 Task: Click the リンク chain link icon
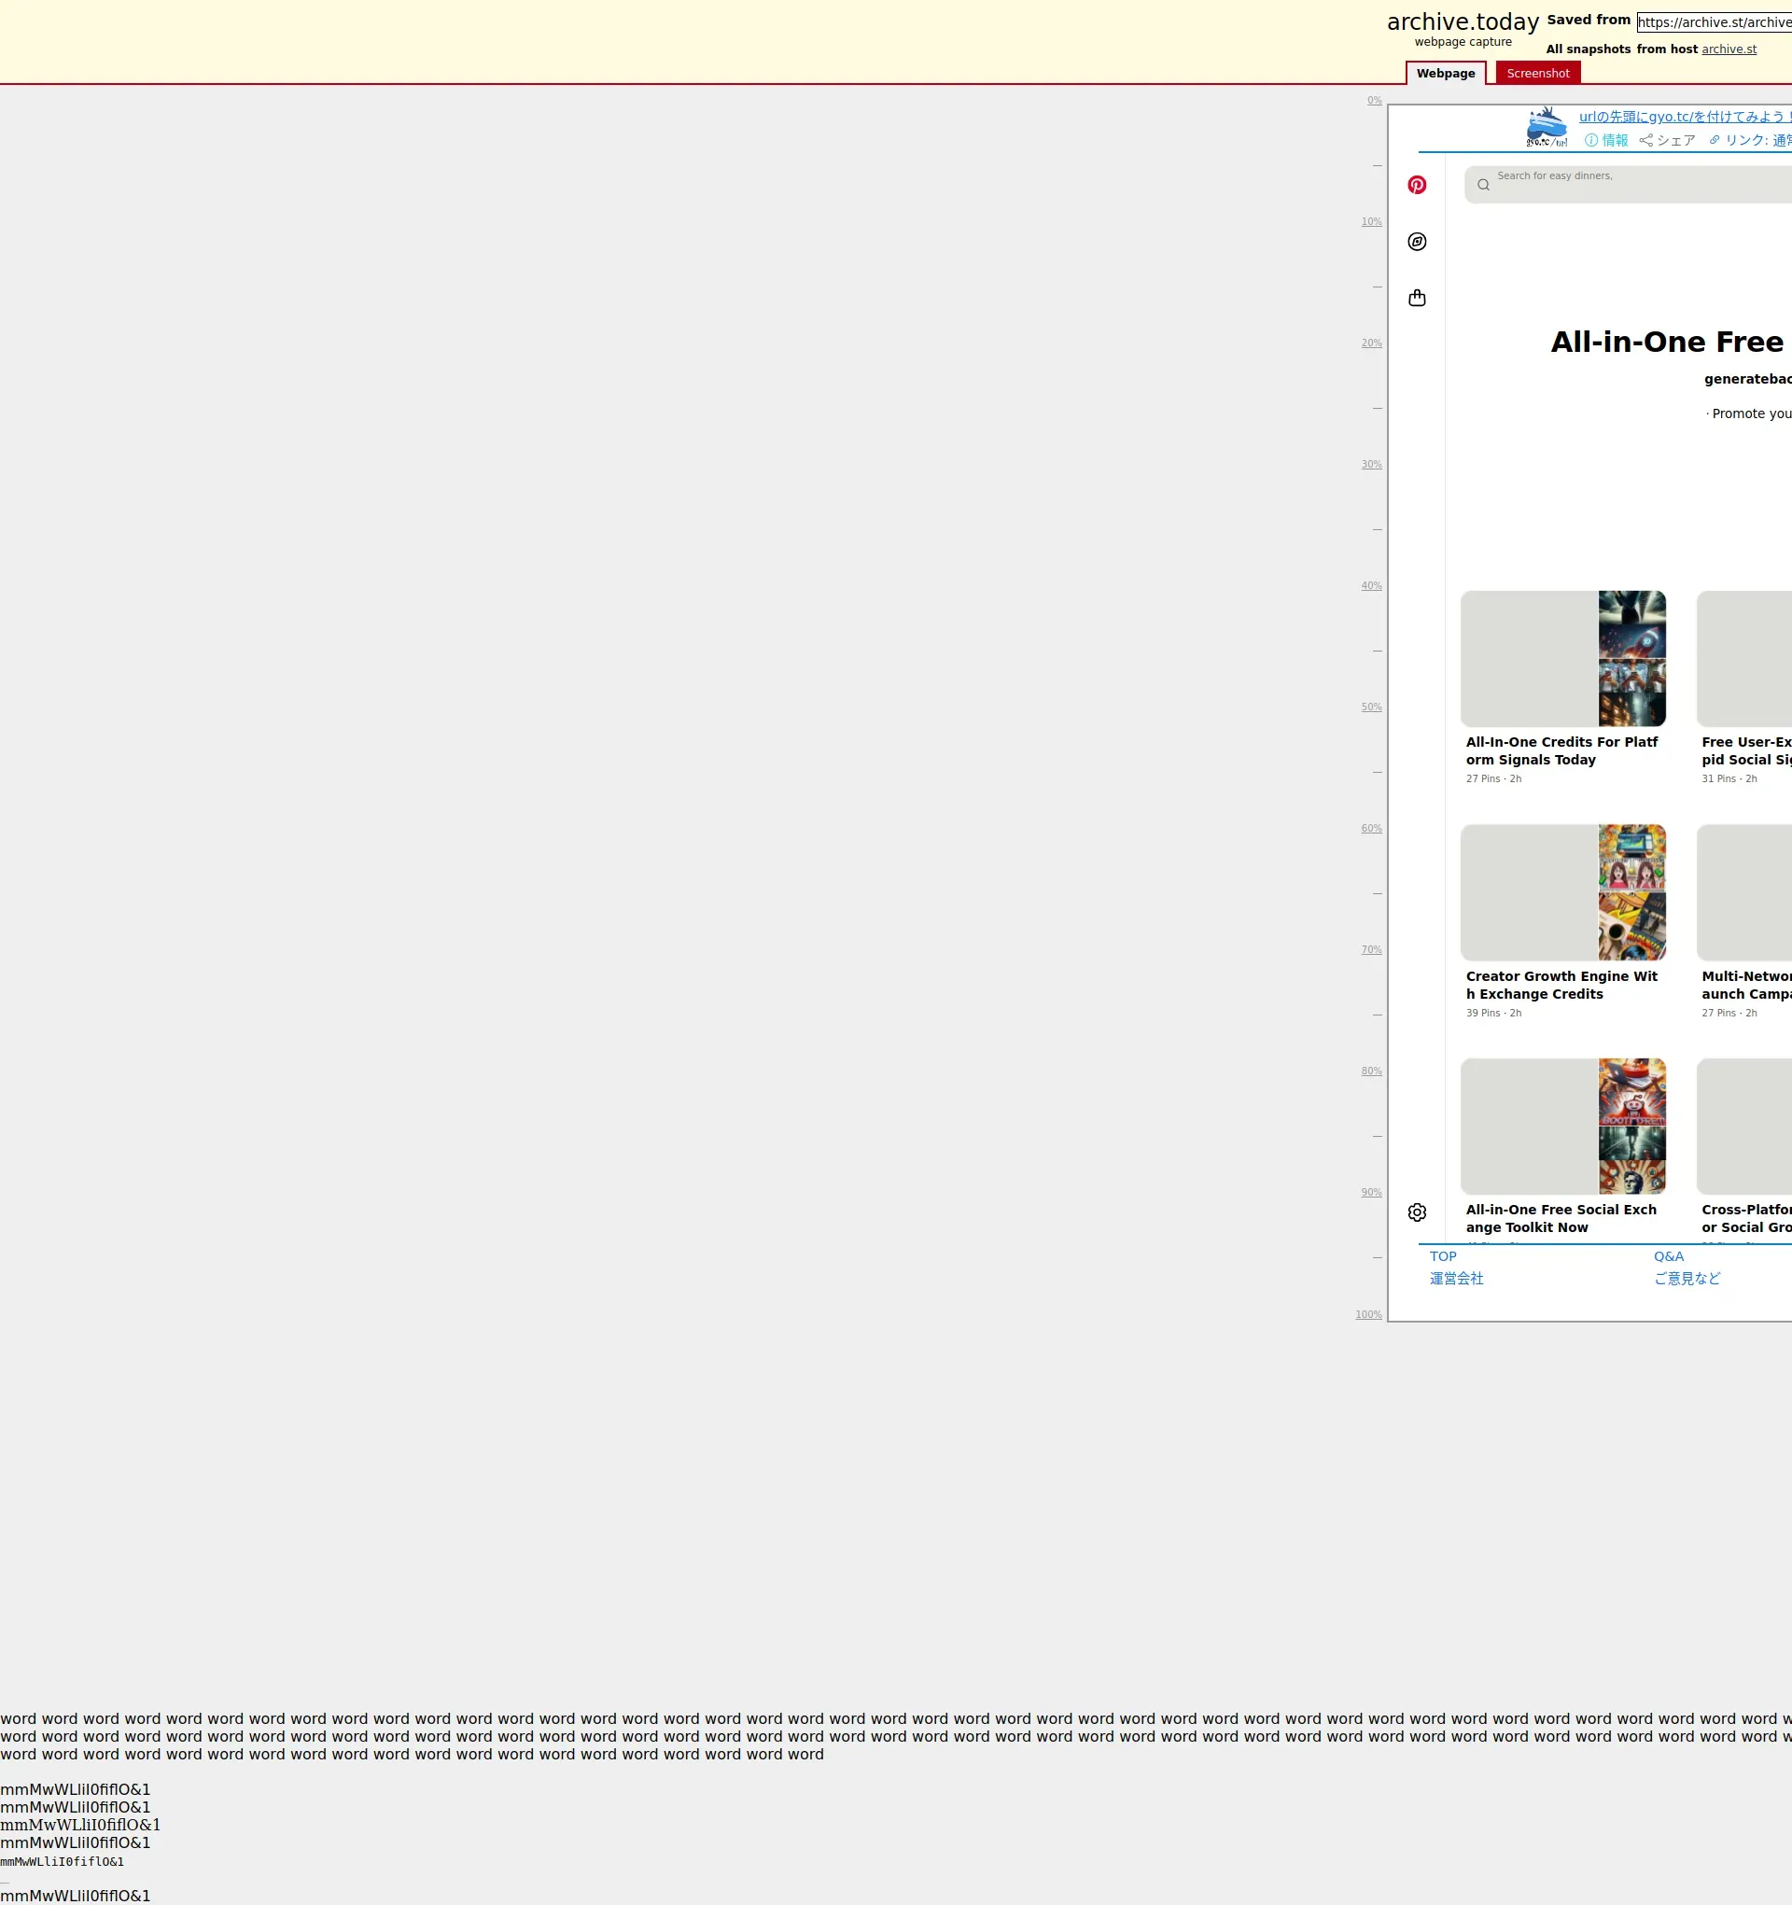(1715, 140)
